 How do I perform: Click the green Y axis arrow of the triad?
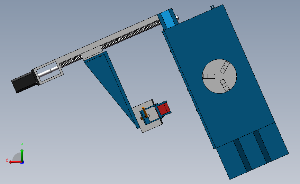(22, 155)
